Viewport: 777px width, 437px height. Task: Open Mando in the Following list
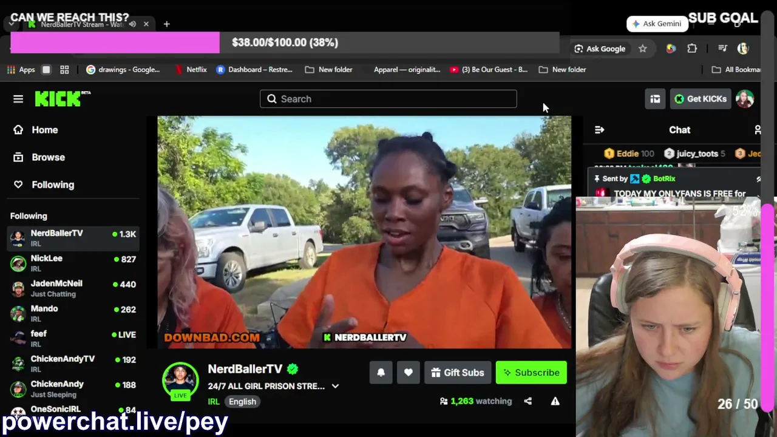tap(73, 314)
